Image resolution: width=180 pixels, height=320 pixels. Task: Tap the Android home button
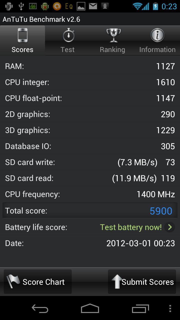point(90,308)
